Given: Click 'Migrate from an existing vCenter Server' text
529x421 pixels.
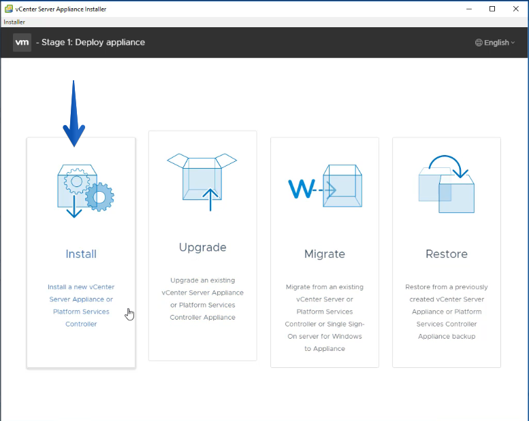Looking at the screenshot, I should coord(325,318).
